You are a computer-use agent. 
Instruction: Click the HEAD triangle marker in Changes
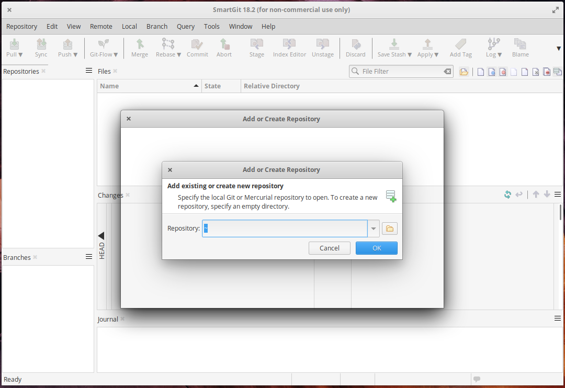tap(101, 236)
